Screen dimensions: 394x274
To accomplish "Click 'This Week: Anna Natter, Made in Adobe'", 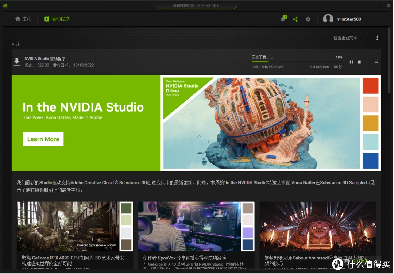I will point(63,117).
